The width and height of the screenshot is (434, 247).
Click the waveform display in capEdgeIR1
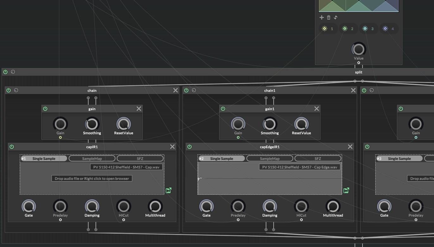pos(270,179)
